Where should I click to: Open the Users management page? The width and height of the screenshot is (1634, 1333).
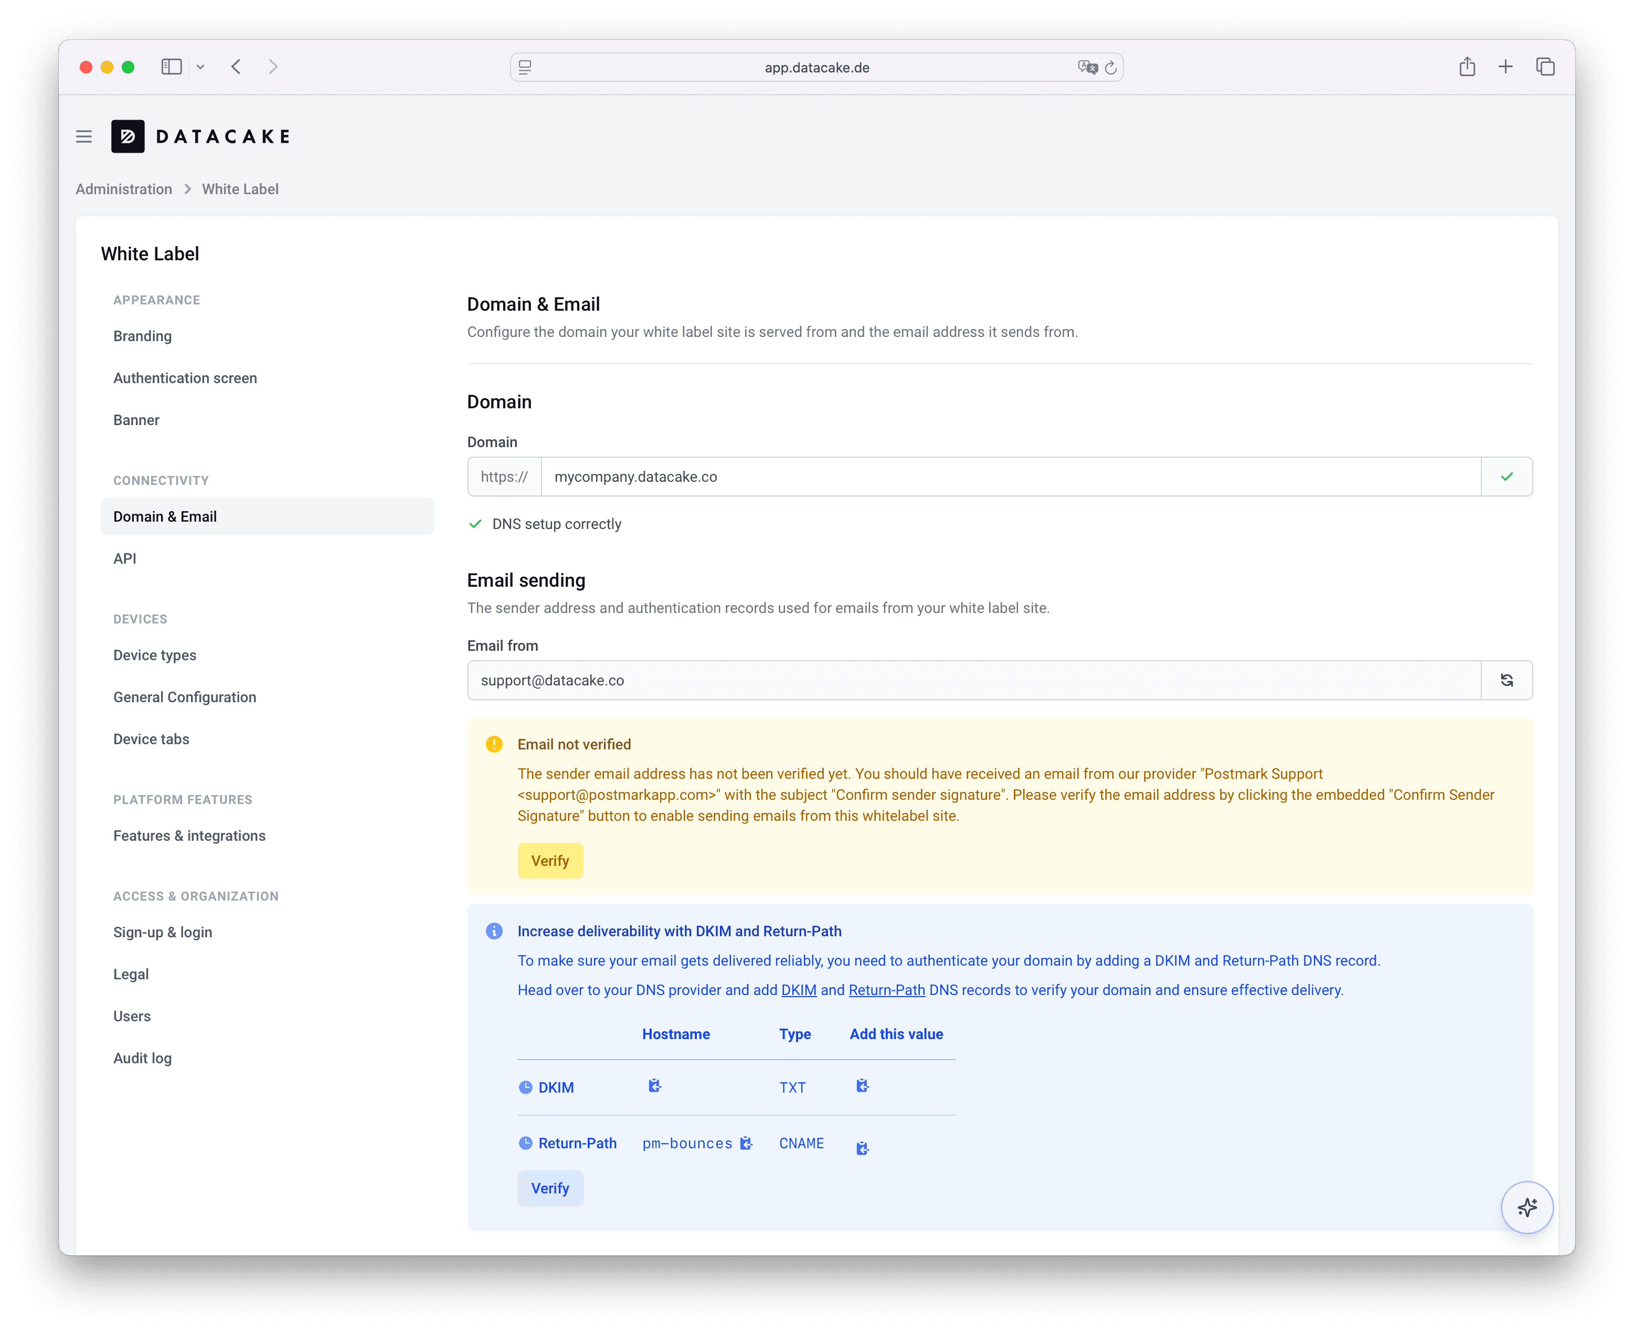pos(131,1017)
